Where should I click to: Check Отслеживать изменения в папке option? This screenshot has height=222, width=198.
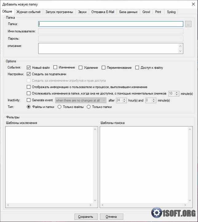[x=29, y=93]
